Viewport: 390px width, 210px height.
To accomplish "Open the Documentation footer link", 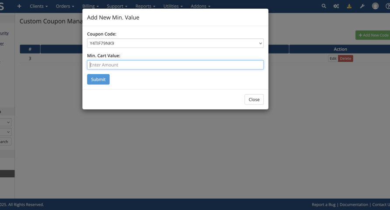I will (354, 204).
